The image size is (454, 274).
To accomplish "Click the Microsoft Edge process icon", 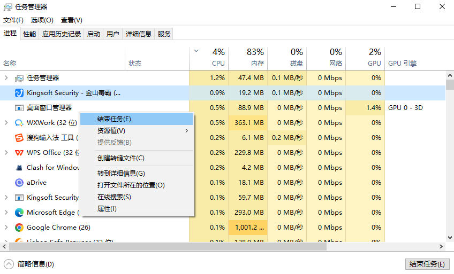I will (19, 213).
